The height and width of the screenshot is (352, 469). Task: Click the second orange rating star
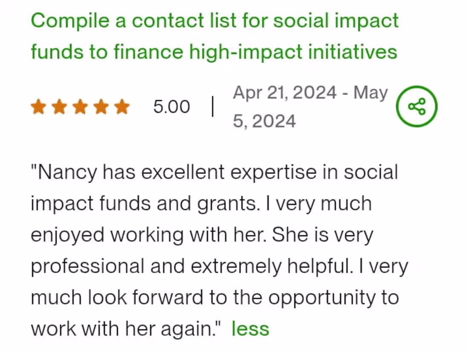click(60, 107)
